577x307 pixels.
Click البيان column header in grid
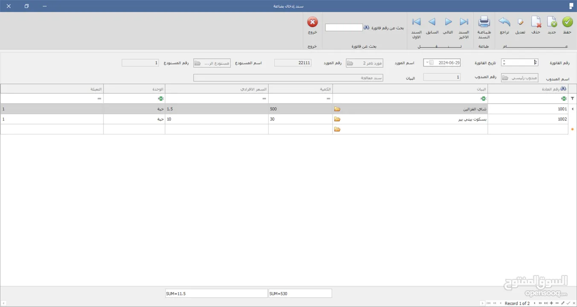pyautogui.click(x=410, y=89)
